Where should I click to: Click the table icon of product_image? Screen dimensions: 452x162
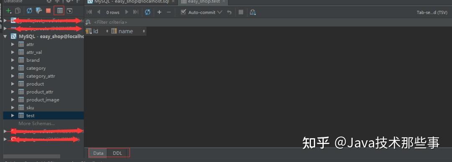[21, 99]
